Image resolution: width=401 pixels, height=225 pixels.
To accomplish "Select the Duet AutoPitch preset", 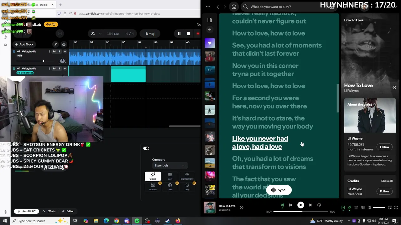I will tap(170, 176).
